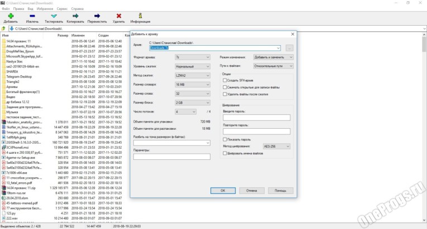
Task: Click the Параметры input field
Action: coord(172,157)
